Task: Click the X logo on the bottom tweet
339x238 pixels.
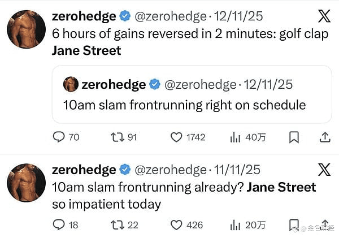Action: pos(324,170)
